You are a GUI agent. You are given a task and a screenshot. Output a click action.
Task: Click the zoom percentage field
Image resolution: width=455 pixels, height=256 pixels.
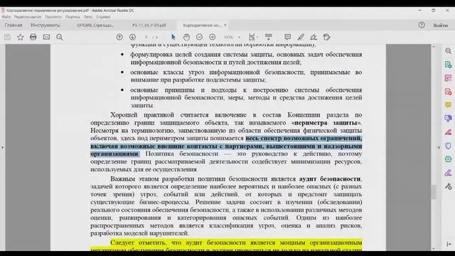(x=229, y=37)
